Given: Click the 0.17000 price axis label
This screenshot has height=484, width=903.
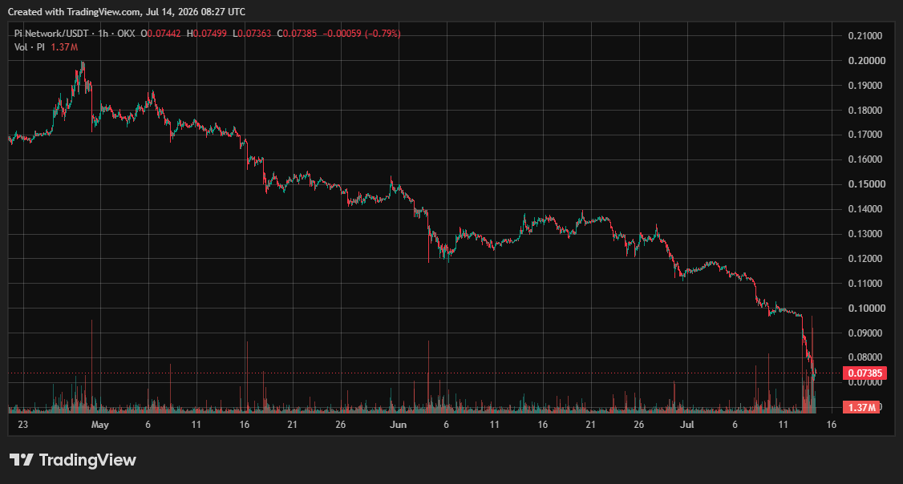Looking at the screenshot, I should [865, 135].
